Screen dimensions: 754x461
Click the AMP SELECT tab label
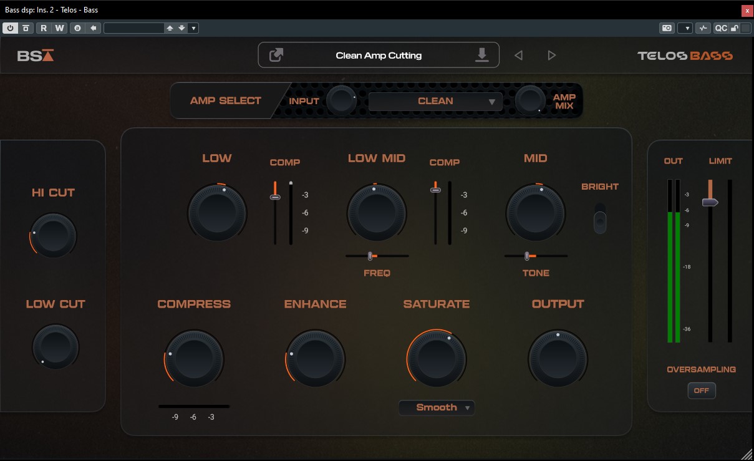coord(226,100)
